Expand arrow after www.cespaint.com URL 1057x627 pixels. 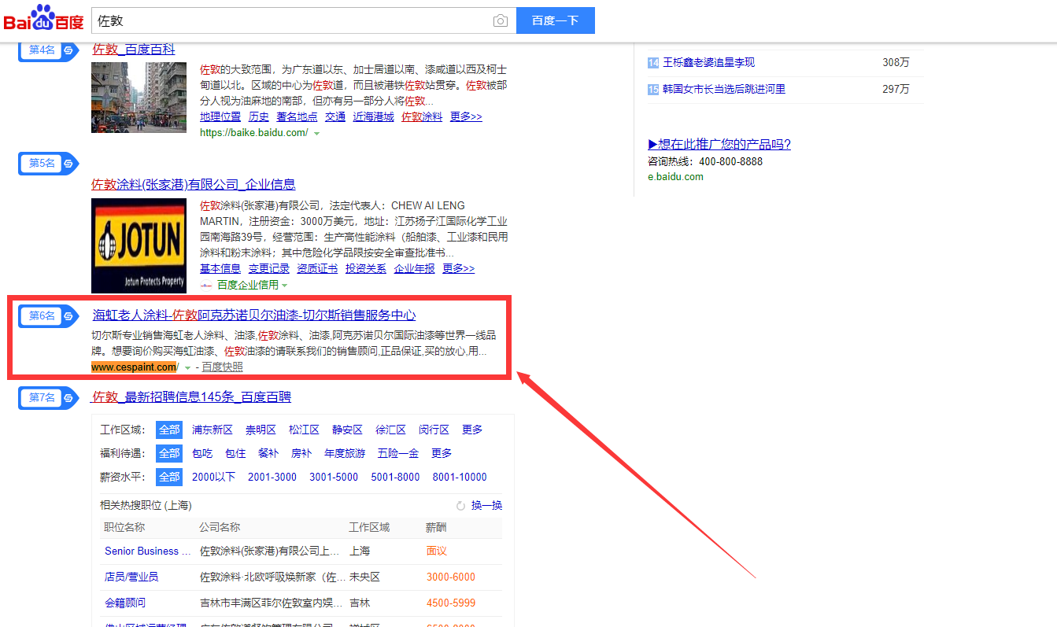pyautogui.click(x=187, y=368)
